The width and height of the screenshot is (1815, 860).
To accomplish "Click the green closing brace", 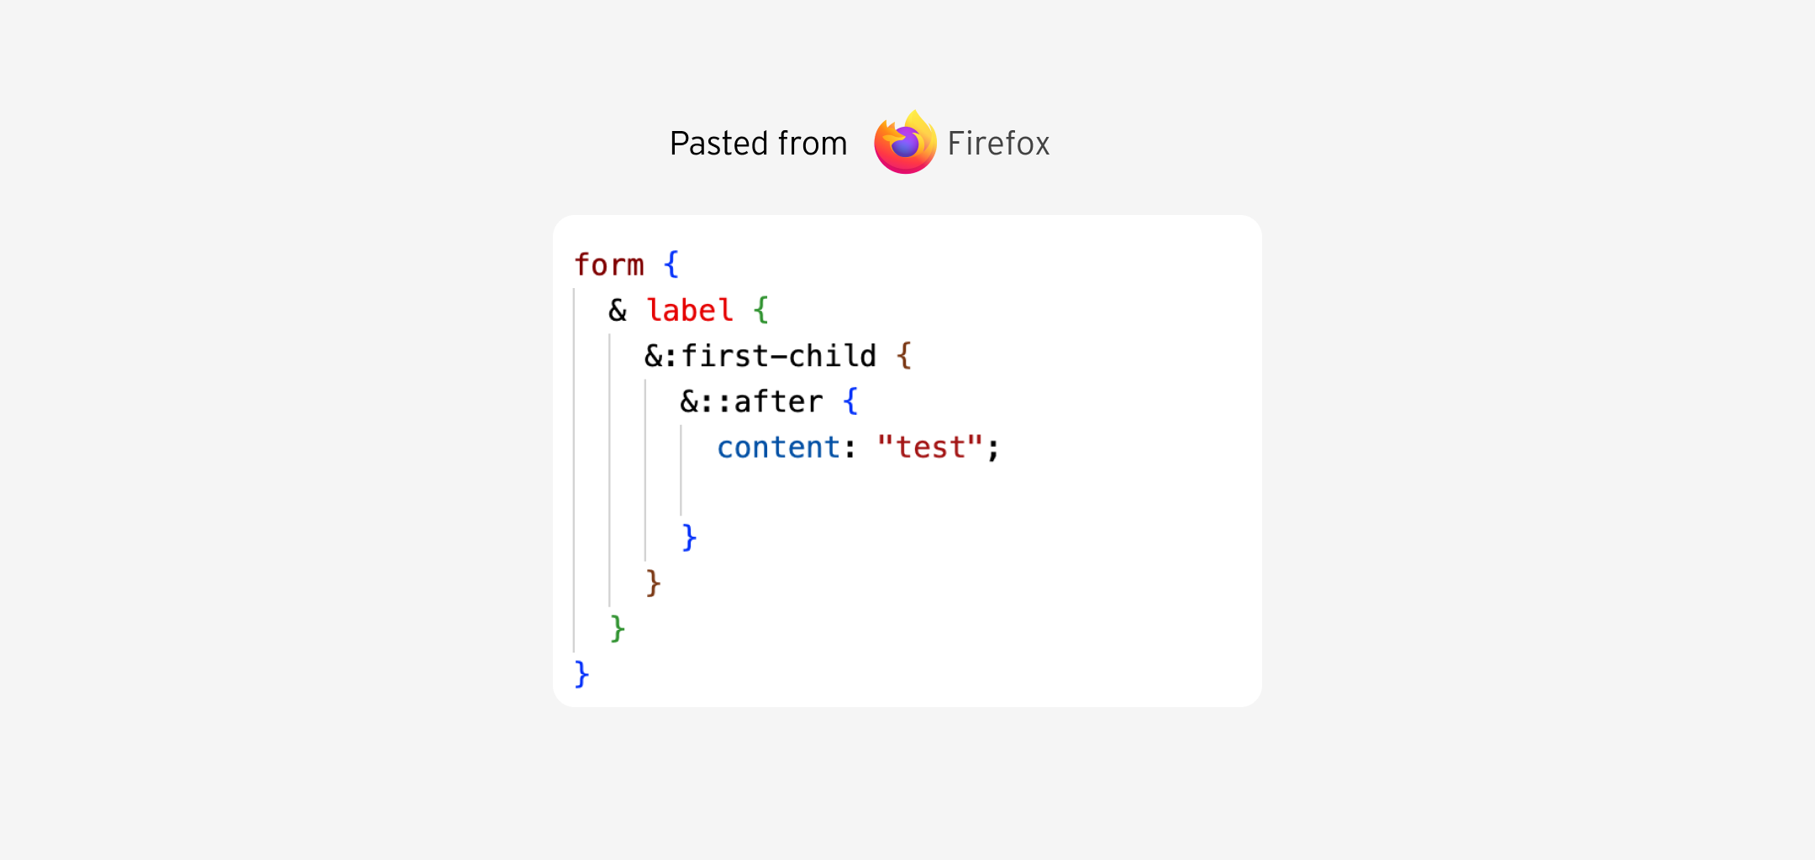I will [618, 628].
